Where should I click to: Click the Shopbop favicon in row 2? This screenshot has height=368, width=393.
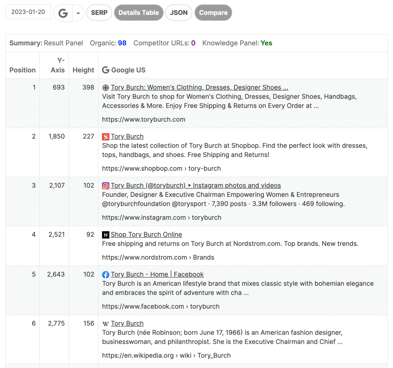[x=106, y=137]
